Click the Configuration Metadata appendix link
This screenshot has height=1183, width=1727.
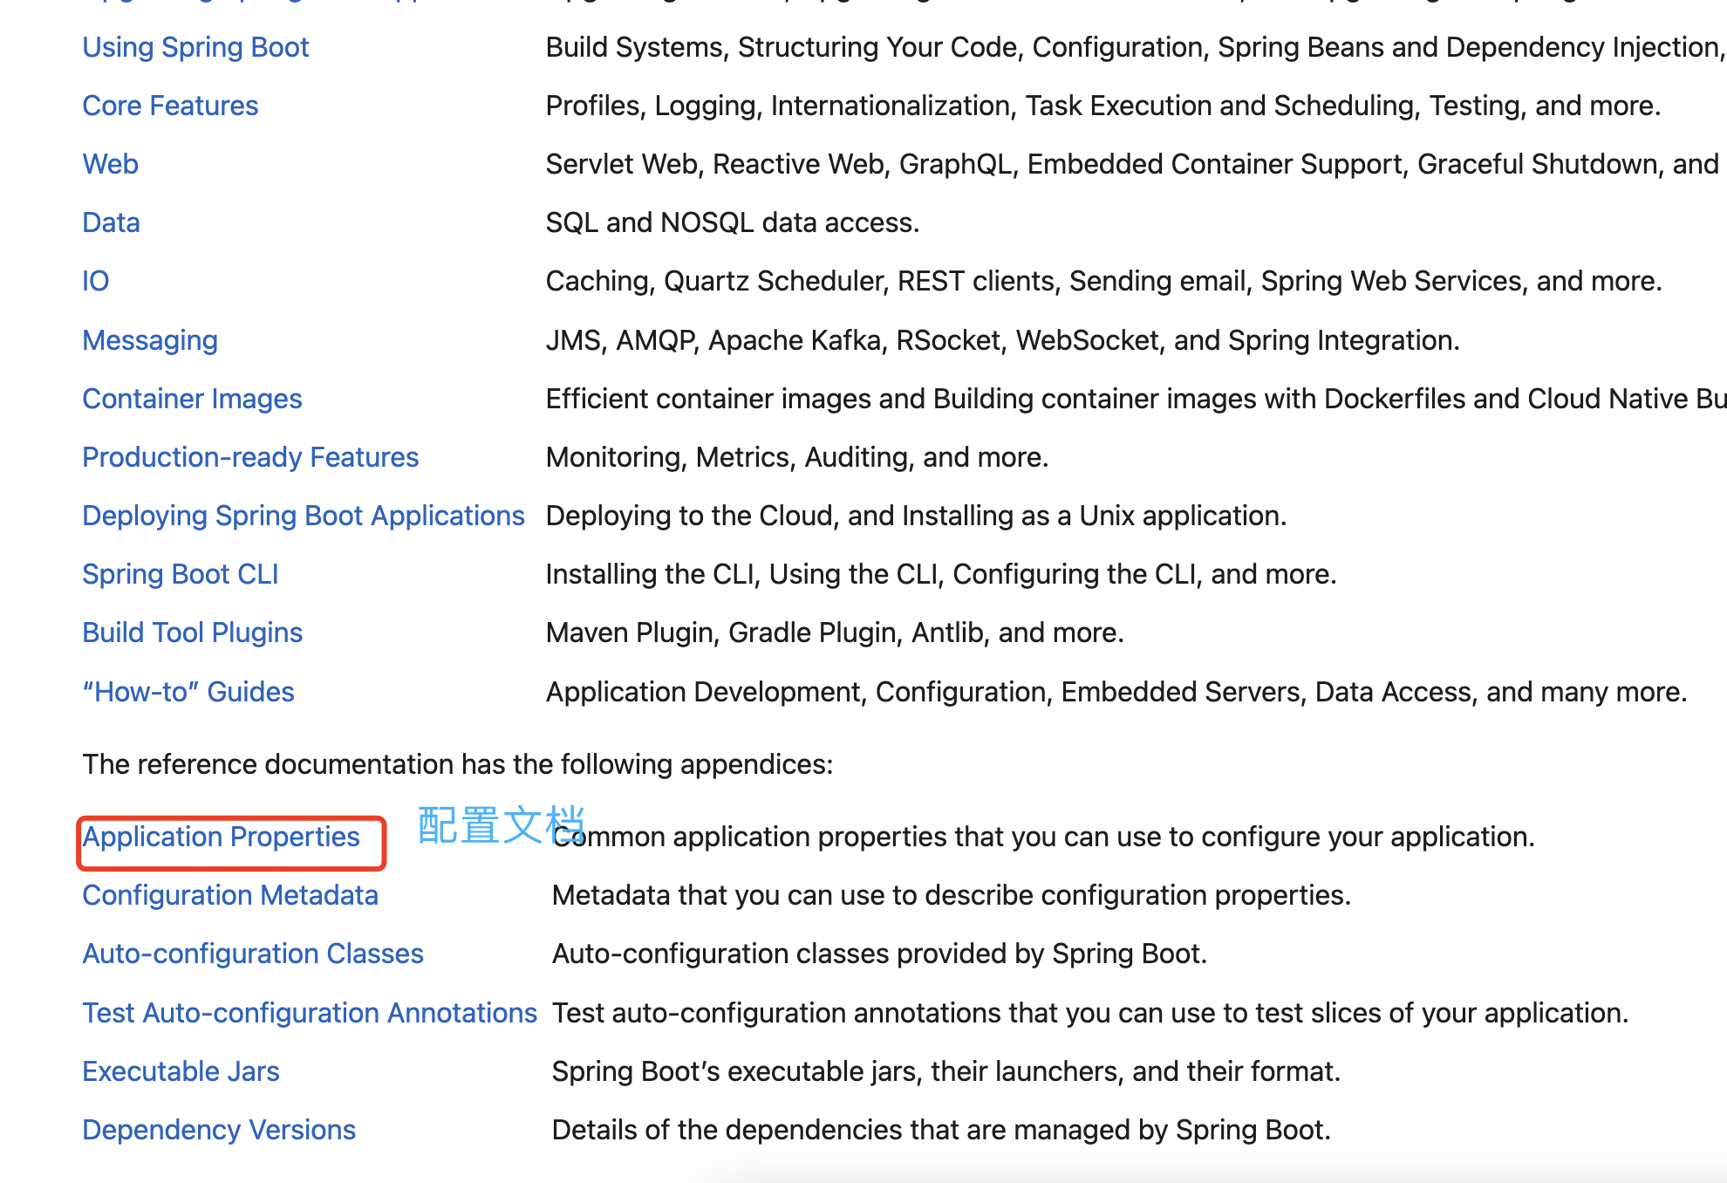pyautogui.click(x=229, y=895)
